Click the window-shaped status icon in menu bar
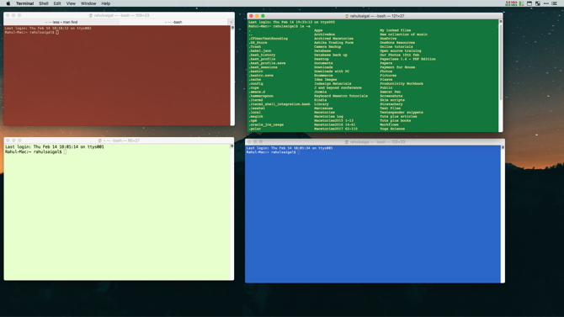Image resolution: width=564 pixels, height=317 pixels. (529, 3)
